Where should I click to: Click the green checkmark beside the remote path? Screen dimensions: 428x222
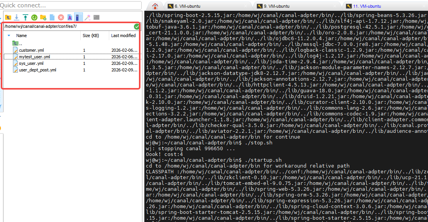click(137, 27)
